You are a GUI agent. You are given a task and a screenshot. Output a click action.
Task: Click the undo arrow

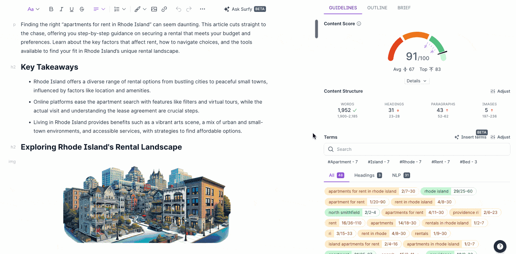pyautogui.click(x=178, y=9)
